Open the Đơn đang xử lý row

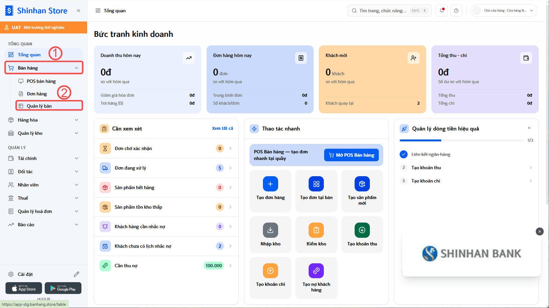(166, 168)
